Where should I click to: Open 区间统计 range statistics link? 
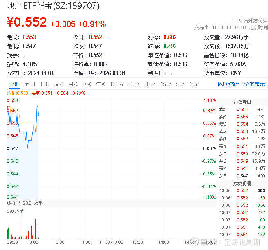228,84
